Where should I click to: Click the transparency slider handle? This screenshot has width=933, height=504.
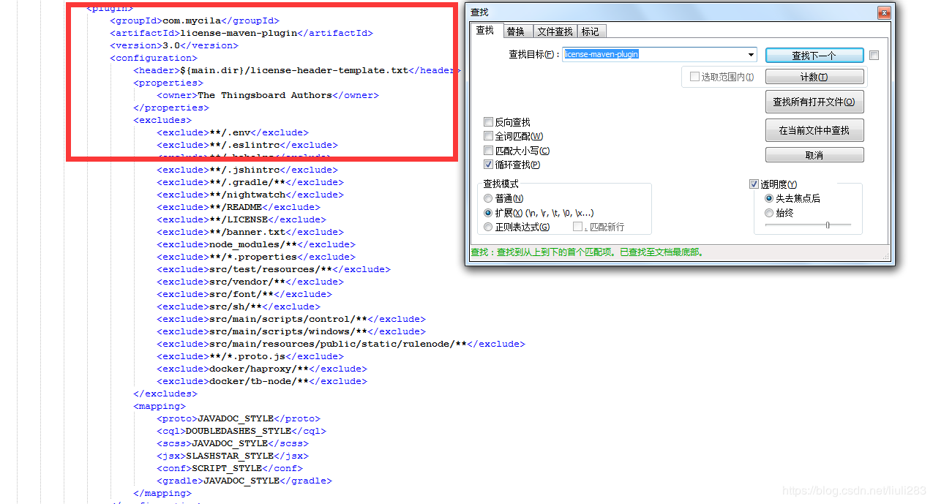[828, 225]
